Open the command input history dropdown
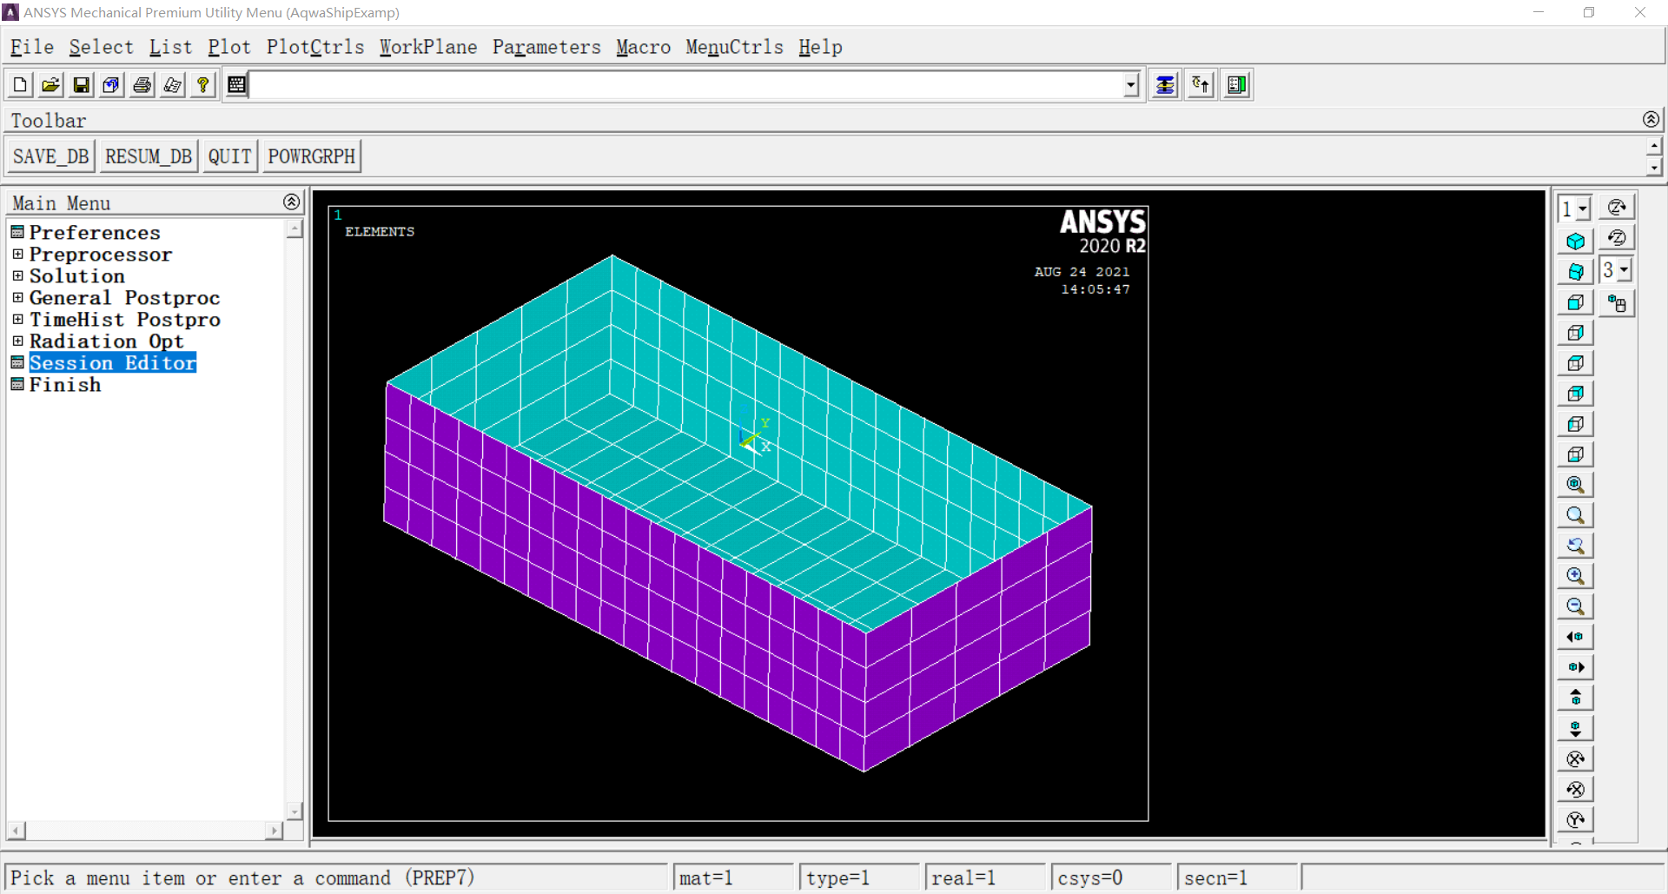 click(x=1130, y=85)
